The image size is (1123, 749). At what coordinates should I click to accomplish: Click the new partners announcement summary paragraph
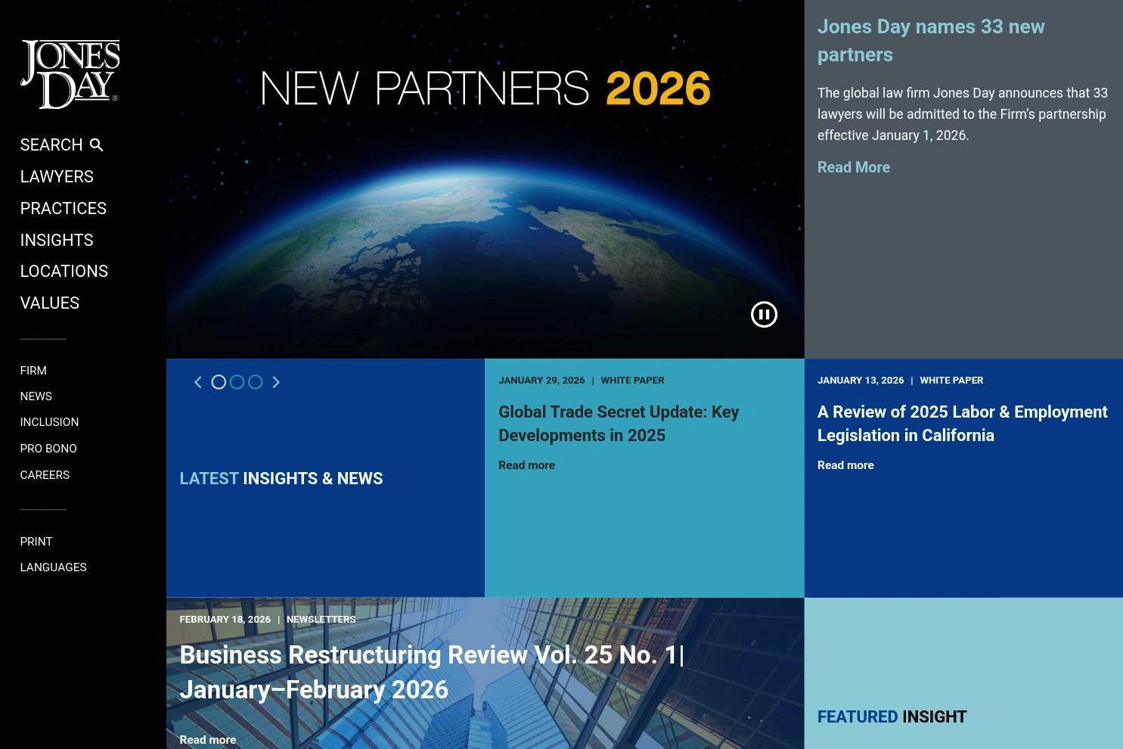pos(963,114)
